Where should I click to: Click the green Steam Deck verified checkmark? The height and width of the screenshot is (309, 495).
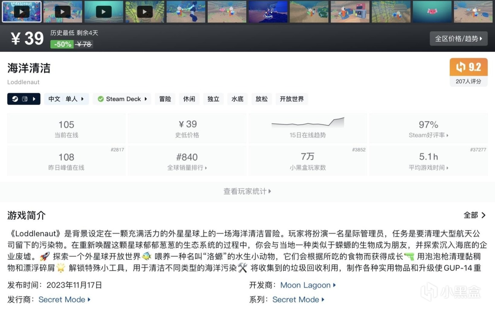click(x=101, y=99)
